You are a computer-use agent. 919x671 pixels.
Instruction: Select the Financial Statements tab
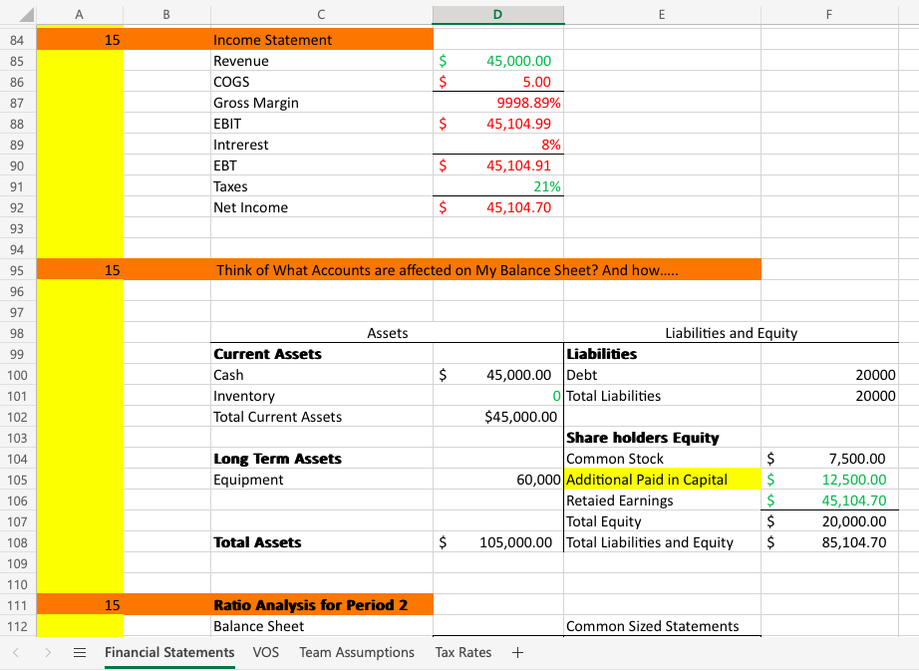(168, 652)
